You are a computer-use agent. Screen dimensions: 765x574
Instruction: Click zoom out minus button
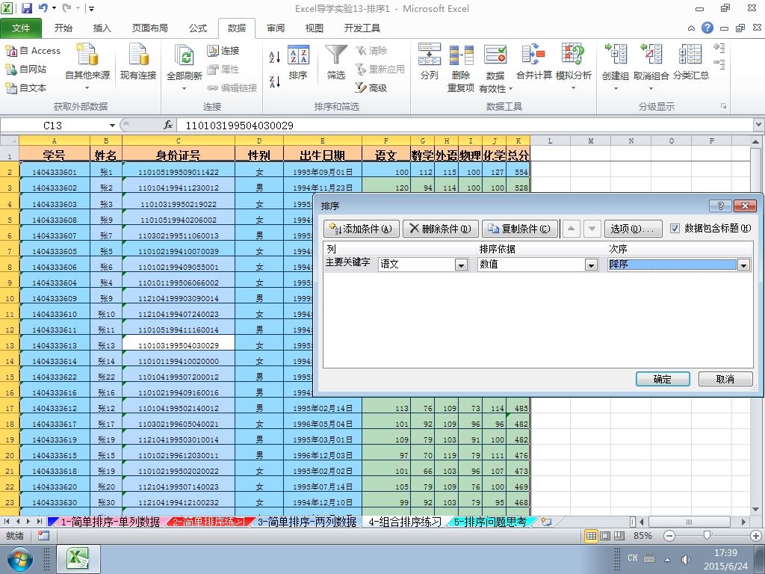(x=669, y=536)
